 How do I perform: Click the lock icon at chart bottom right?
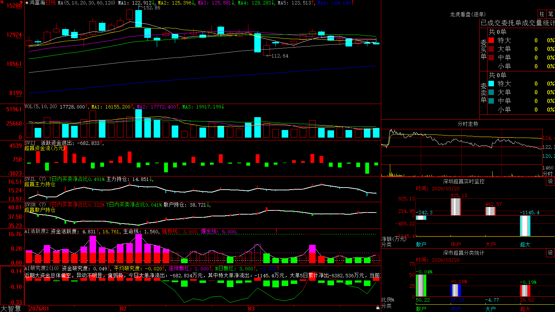[378, 307]
